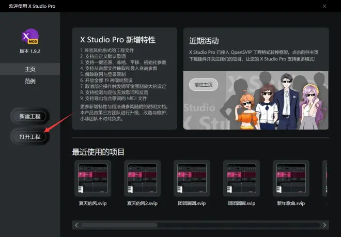341x237 pixels.
Task: Open the 夏天的风2.svip project thumbnail
Action: point(142,178)
